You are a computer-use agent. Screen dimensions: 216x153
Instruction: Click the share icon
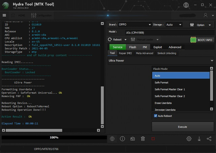tap(209, 139)
